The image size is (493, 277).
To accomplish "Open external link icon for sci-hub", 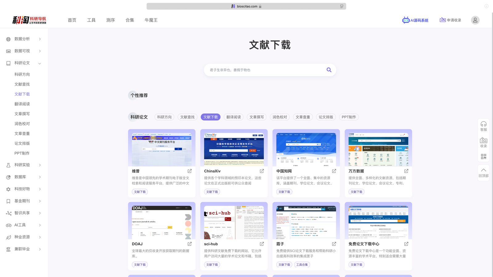I will coord(262,244).
